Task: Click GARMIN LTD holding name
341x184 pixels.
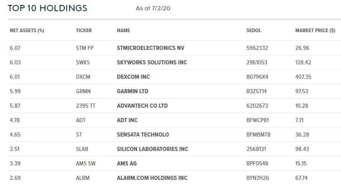Action: [x=132, y=91]
